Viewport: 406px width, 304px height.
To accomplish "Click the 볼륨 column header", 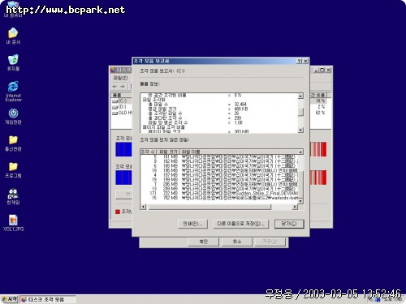I will 121,95.
